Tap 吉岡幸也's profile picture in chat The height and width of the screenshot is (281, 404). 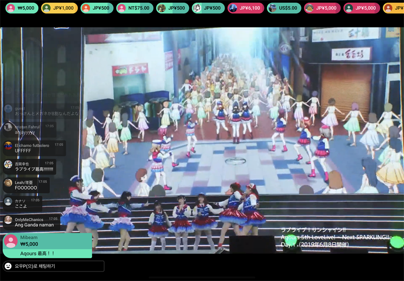pyautogui.click(x=8, y=165)
